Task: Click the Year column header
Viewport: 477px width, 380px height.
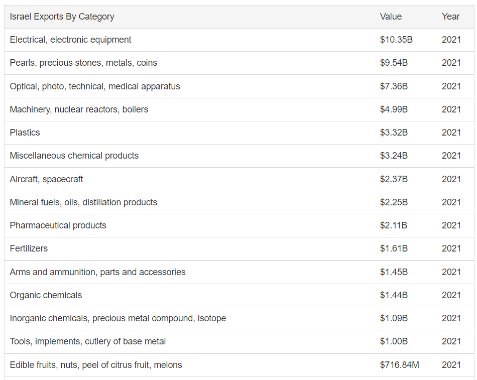Action: pyautogui.click(x=450, y=17)
